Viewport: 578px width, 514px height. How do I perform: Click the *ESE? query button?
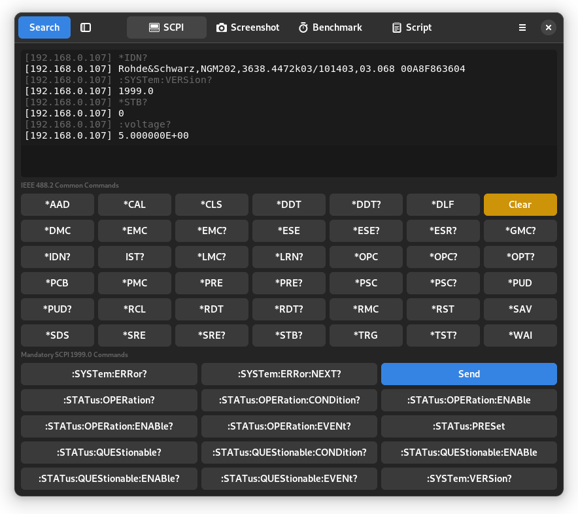click(366, 231)
